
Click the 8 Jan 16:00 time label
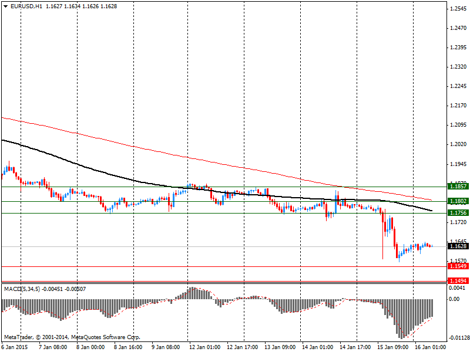[x=128, y=347]
